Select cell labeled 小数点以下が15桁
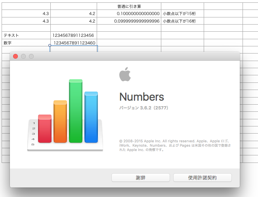 182,13
